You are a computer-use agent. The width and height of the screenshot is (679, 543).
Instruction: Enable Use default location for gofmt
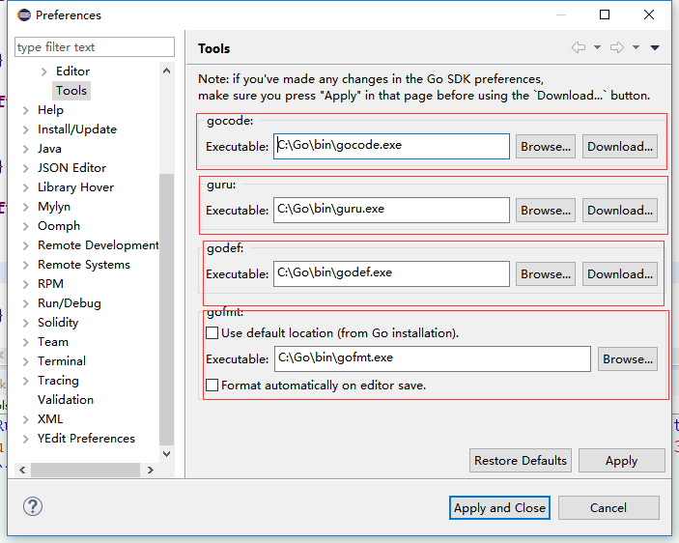point(212,333)
